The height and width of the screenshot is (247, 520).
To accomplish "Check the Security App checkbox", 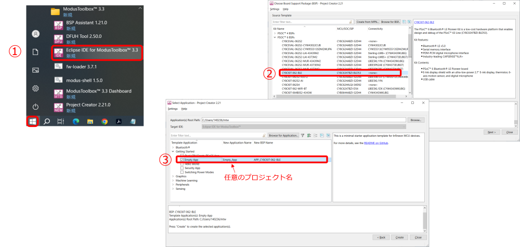I will [x=181, y=168].
